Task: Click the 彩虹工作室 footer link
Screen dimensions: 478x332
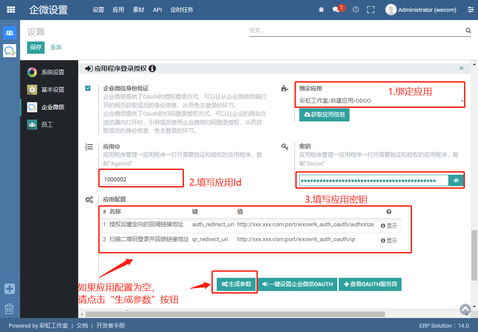Action: click(x=54, y=325)
